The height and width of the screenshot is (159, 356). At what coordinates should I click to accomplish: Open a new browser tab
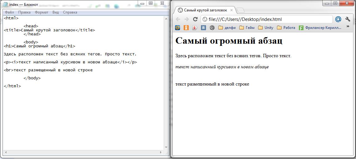(x=241, y=10)
